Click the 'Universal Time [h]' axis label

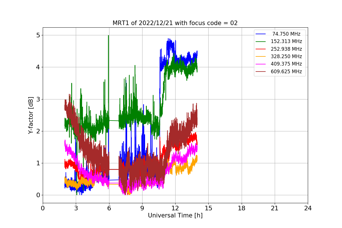[x=175, y=216]
